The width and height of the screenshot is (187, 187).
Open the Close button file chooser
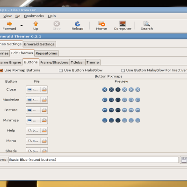pos(37,90)
